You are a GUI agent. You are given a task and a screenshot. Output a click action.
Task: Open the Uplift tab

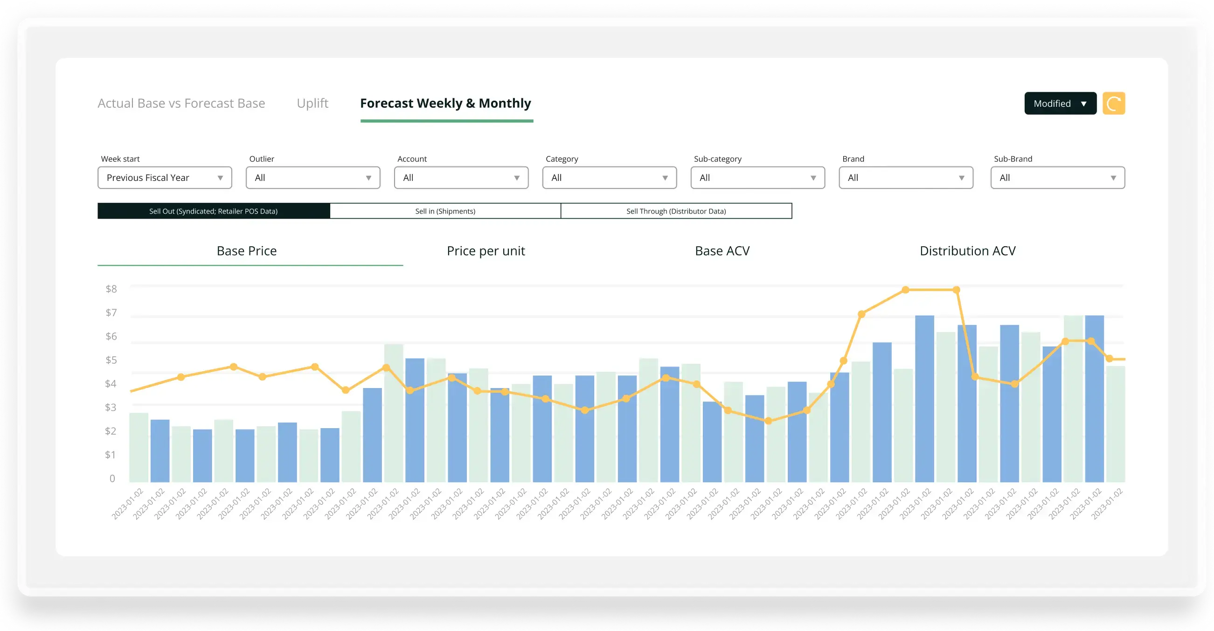[312, 103]
